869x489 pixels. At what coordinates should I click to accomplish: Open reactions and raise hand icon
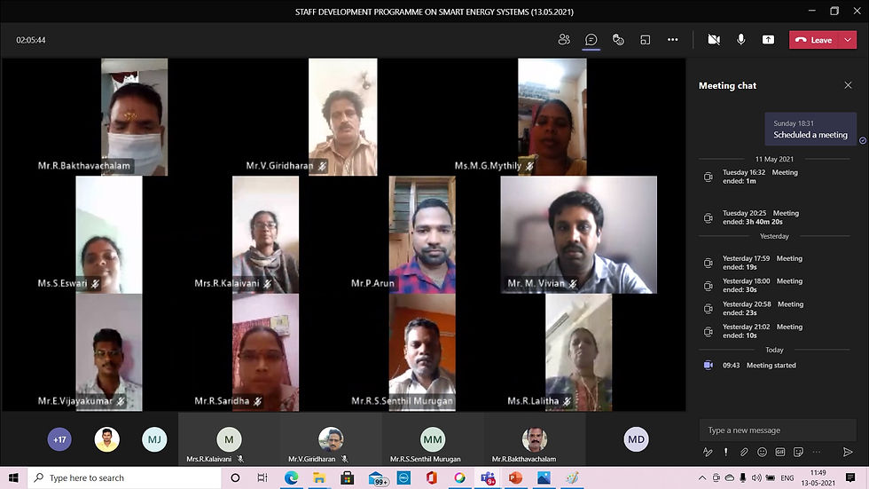pyautogui.click(x=619, y=39)
